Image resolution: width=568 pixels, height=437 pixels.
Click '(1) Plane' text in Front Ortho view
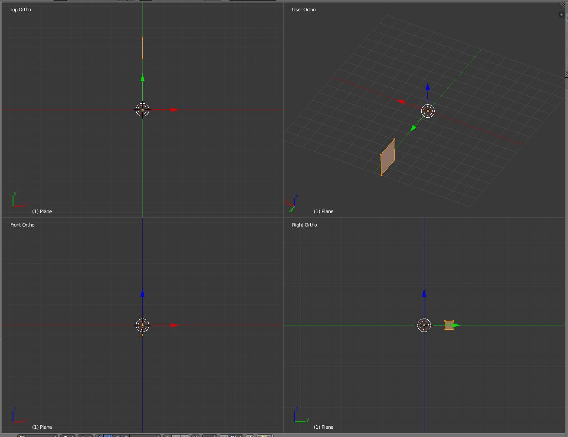point(42,427)
